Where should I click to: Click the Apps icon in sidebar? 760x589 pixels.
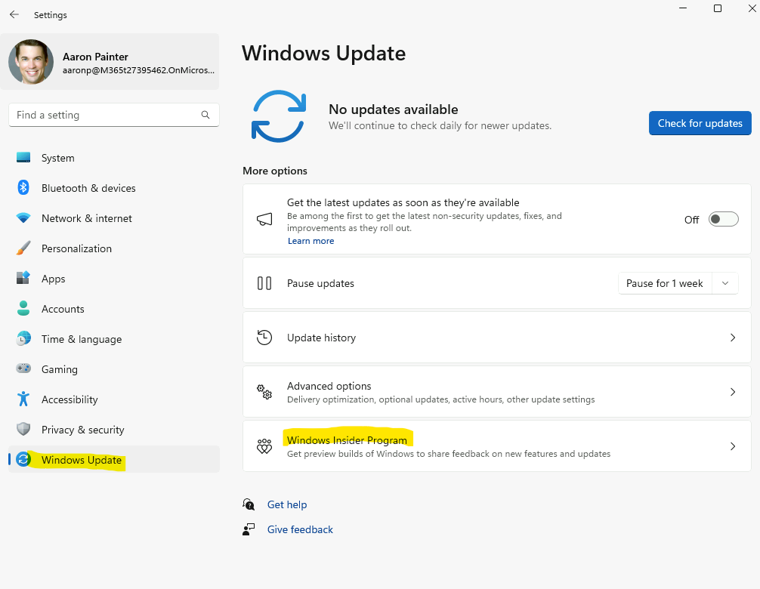pos(23,278)
